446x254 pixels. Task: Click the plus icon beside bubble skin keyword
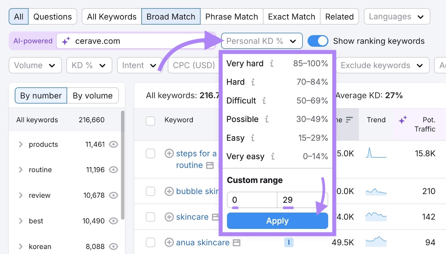click(169, 191)
